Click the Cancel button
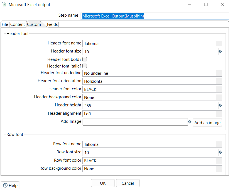Image resolution: width=230 pixels, height=190 pixels. 128,183
